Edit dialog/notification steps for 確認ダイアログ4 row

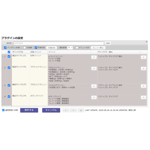[143, 97]
